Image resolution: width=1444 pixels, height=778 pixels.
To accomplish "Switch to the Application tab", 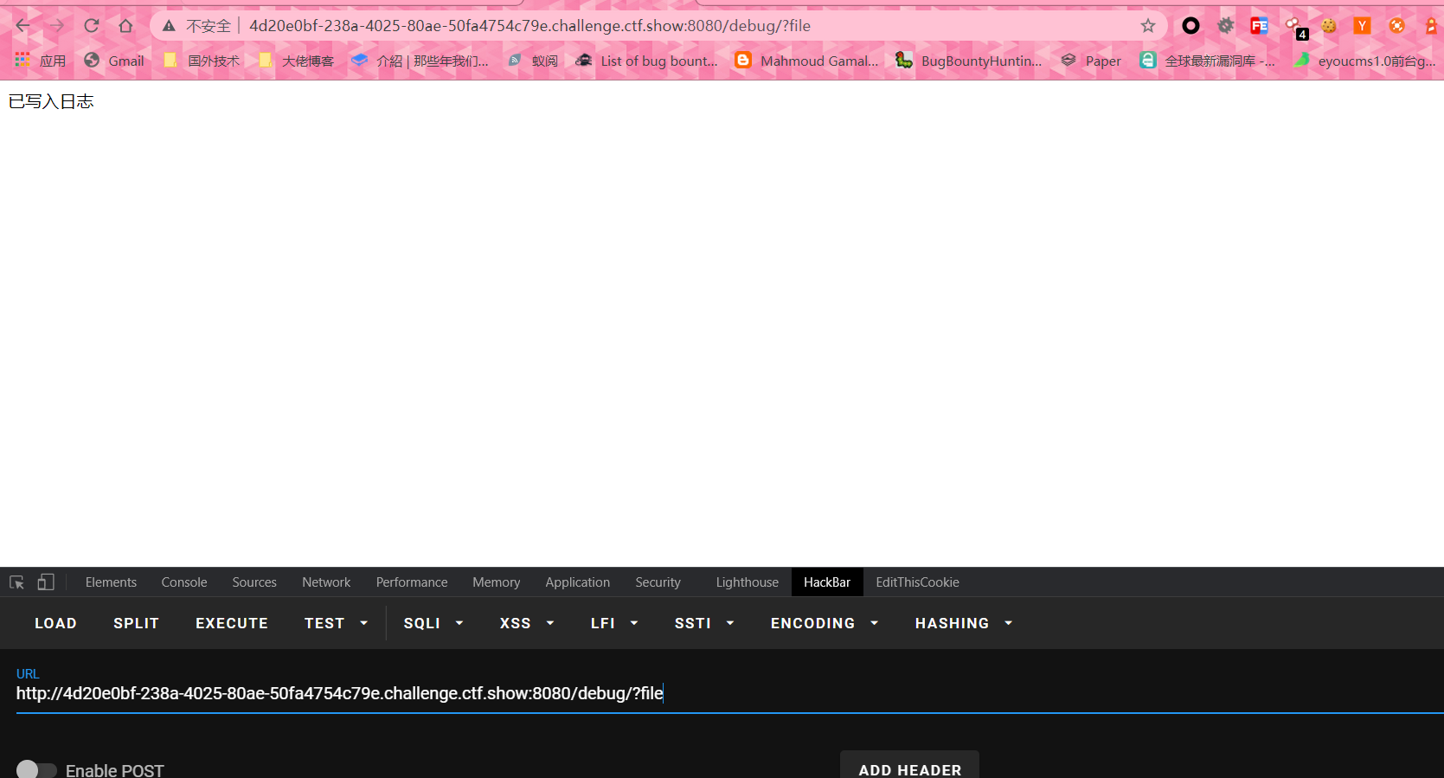I will (578, 582).
